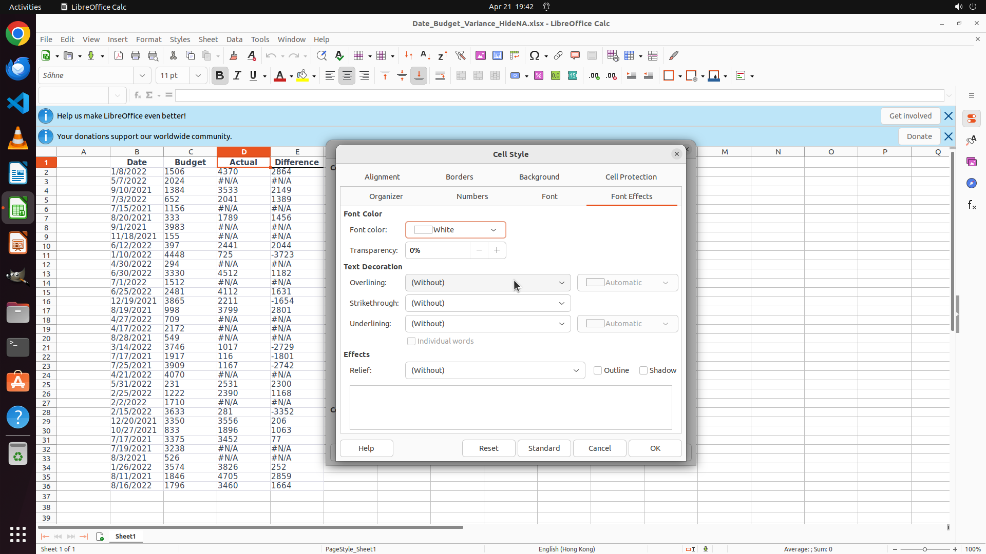Open the Functions sidebar panel icon

click(x=972, y=205)
